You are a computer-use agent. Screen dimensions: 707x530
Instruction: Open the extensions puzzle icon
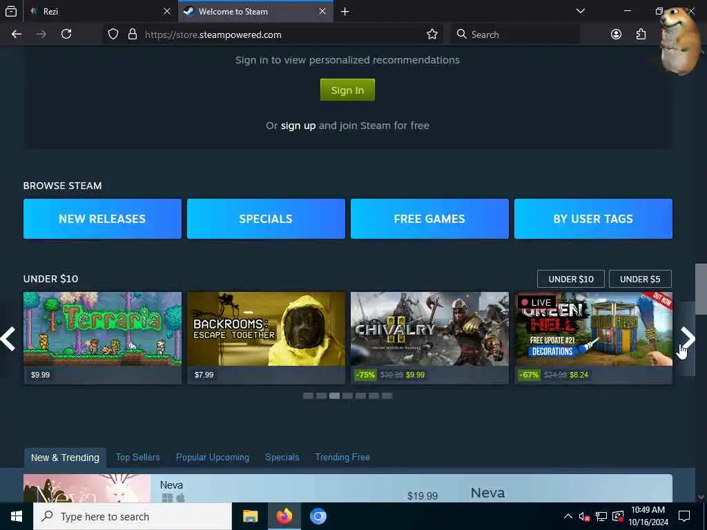click(641, 35)
